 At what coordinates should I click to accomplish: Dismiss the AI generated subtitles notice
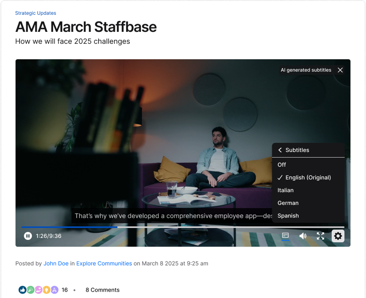(x=340, y=70)
